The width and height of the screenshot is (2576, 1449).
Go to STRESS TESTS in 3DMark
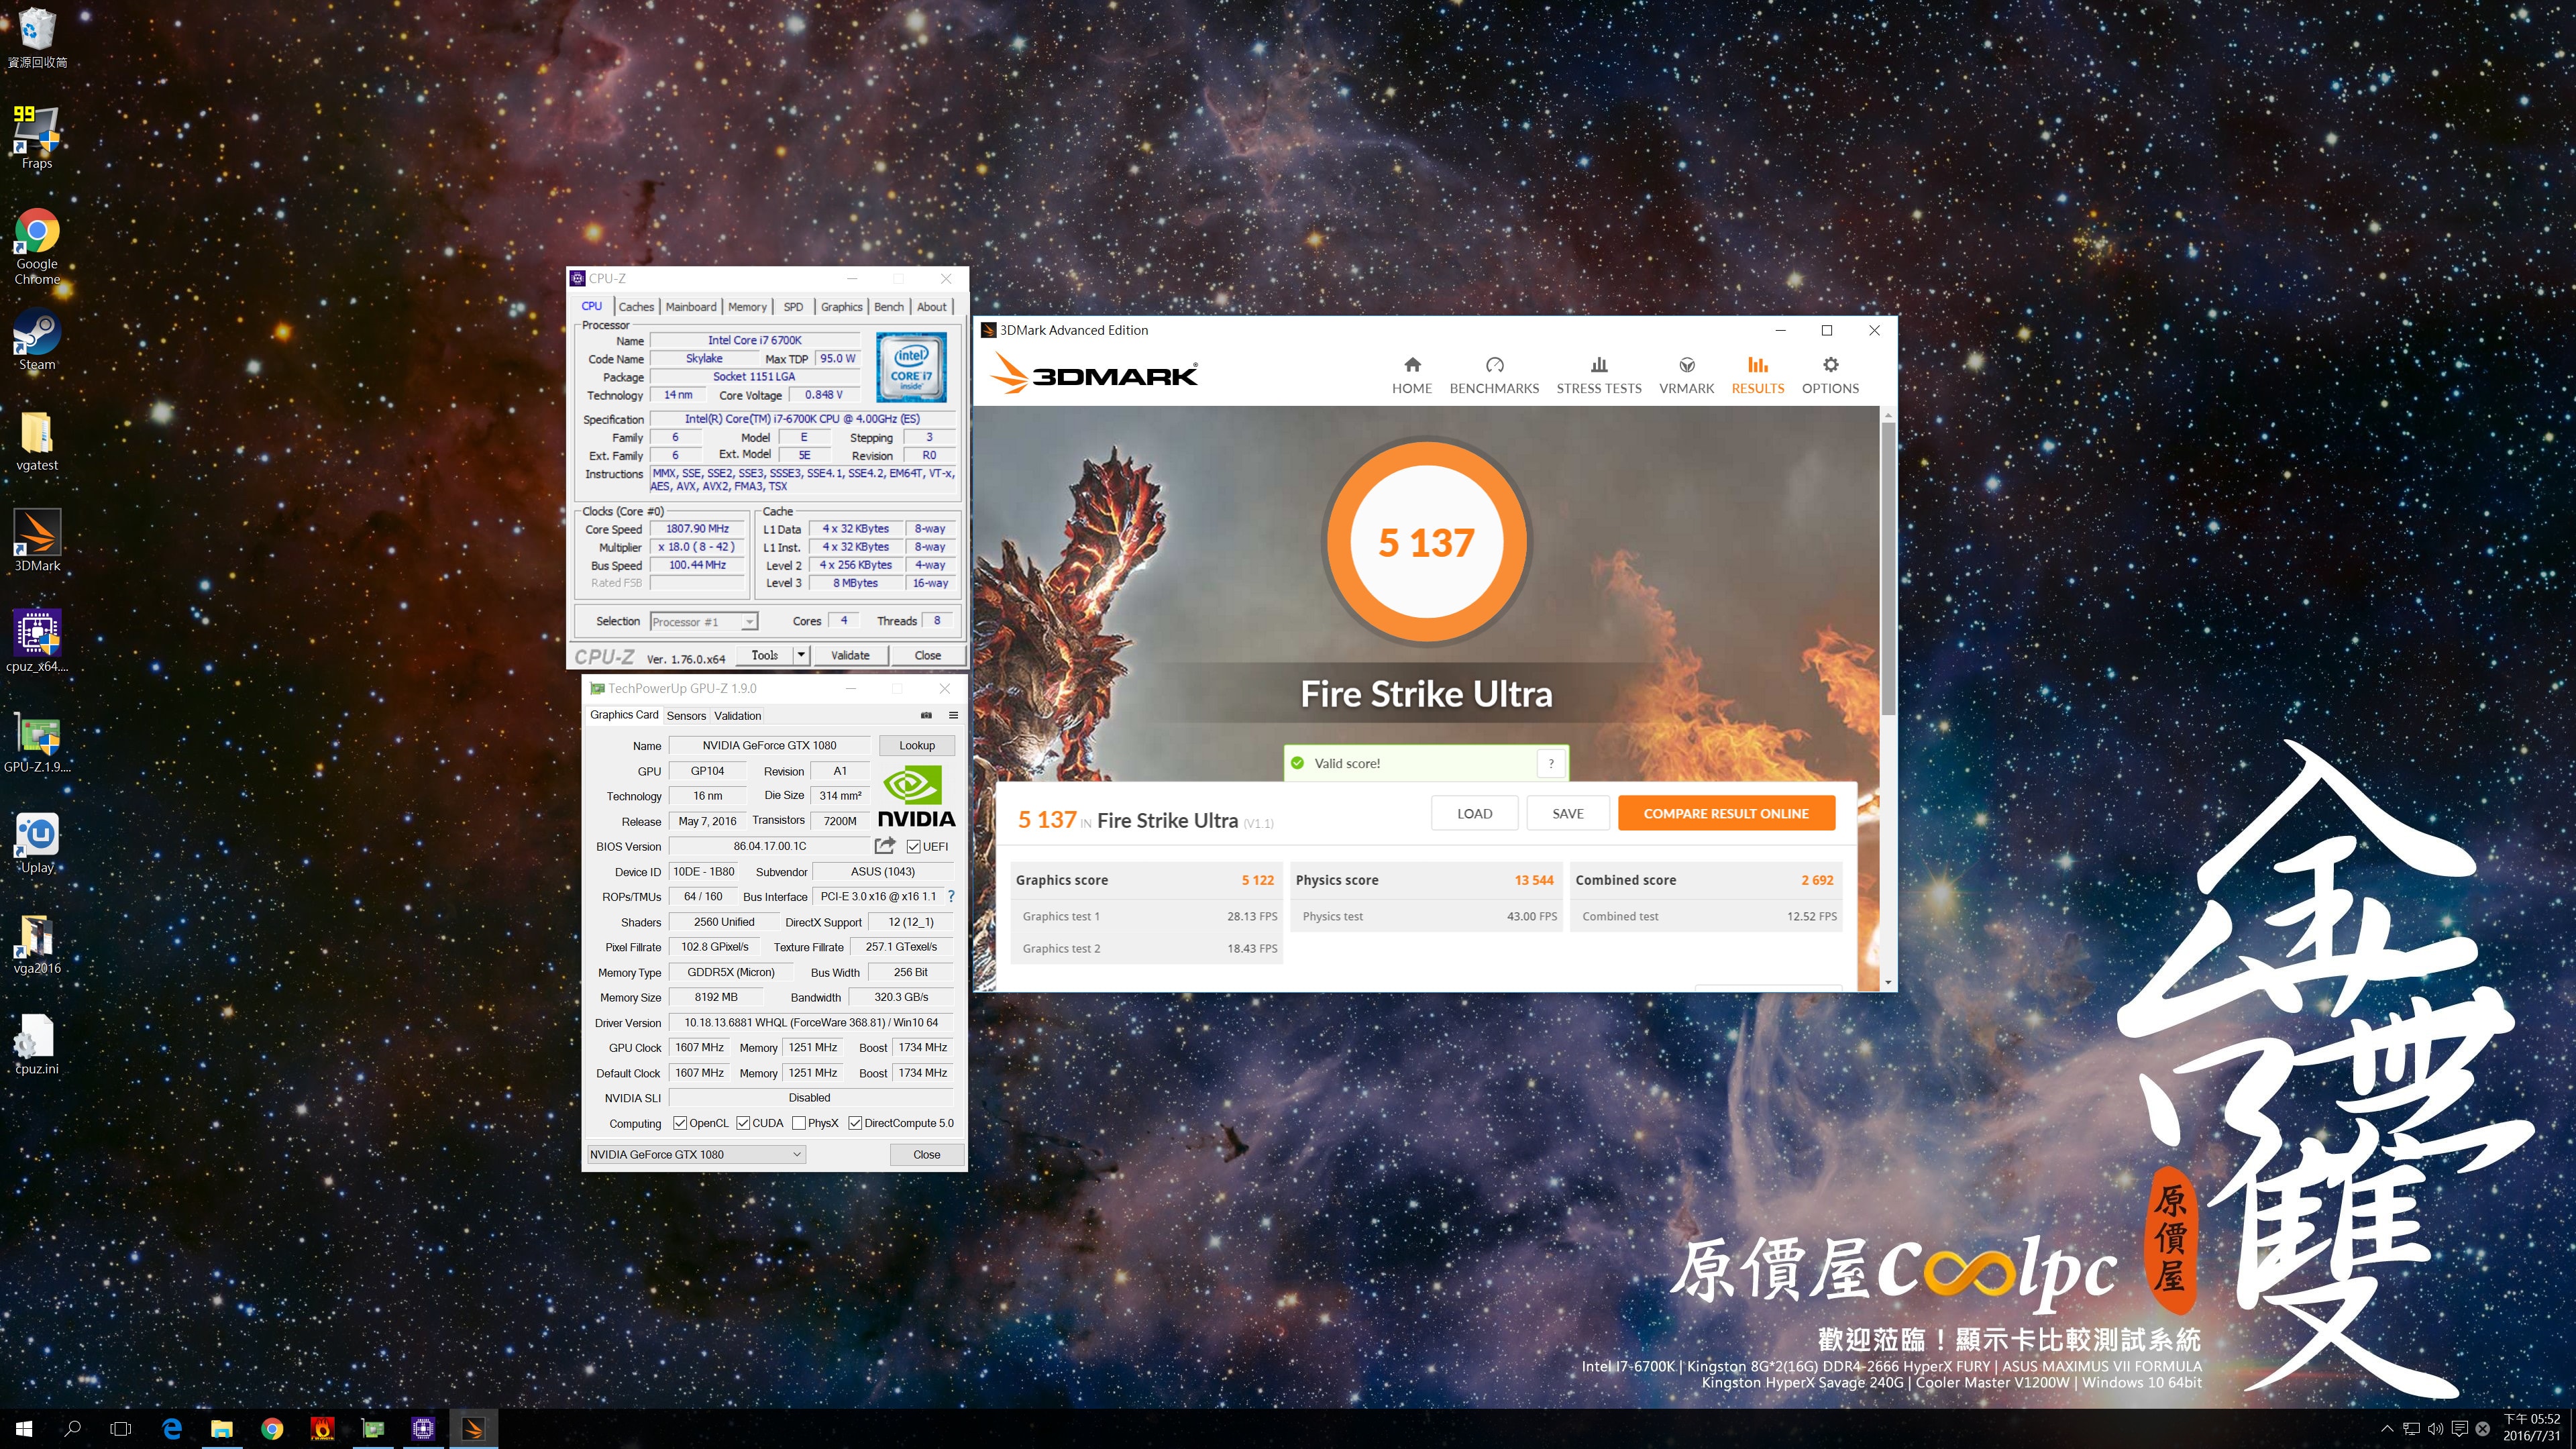1598,376
